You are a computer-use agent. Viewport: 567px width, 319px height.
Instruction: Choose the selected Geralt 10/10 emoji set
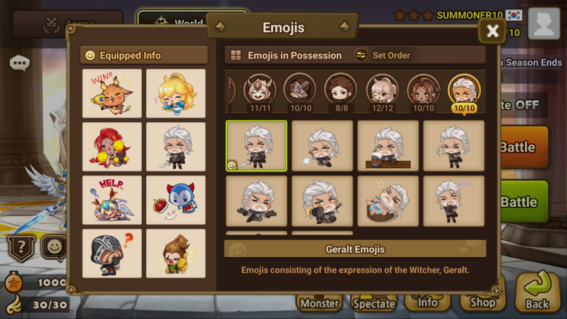464,93
